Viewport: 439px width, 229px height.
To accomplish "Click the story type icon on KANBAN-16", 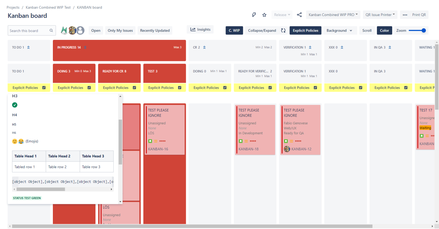I will 151,141.
